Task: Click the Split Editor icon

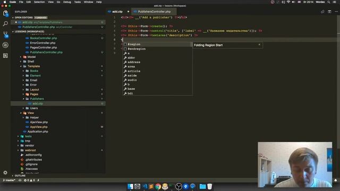Action: pyautogui.click(x=329, y=12)
